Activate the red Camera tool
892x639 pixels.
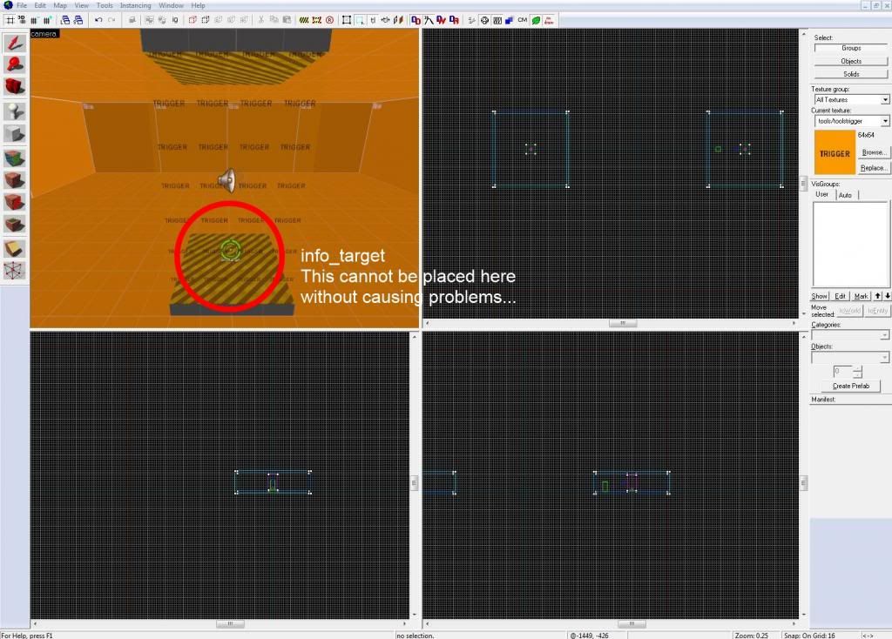[x=15, y=86]
